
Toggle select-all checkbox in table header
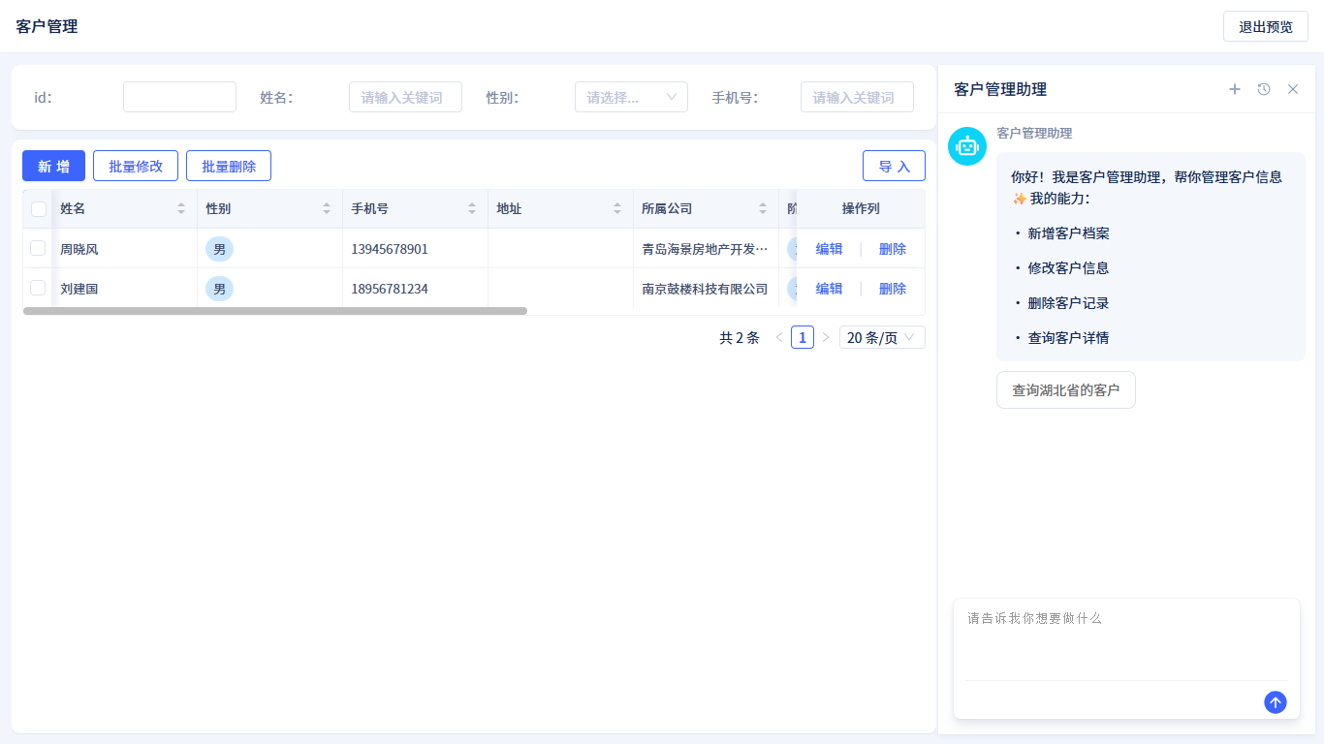click(39, 208)
